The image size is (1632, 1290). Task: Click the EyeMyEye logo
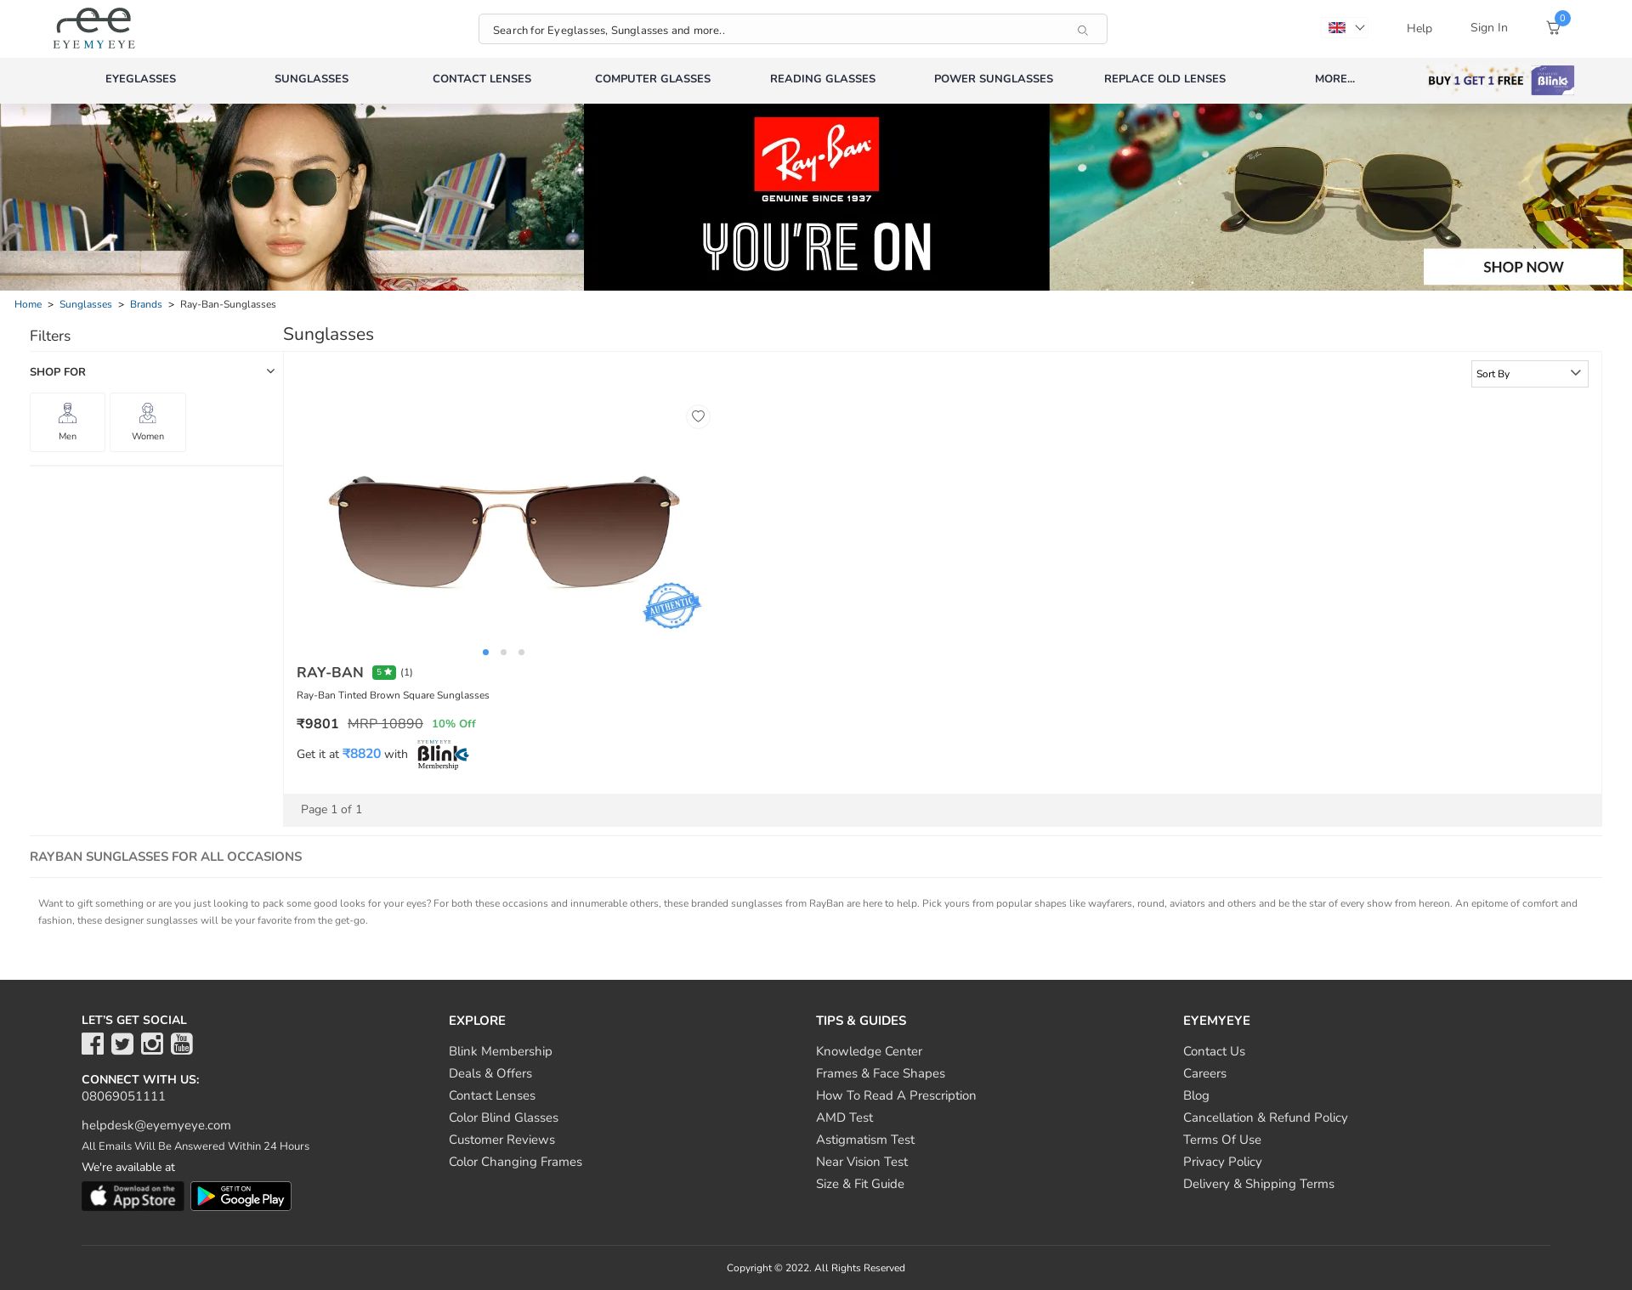[x=94, y=29]
